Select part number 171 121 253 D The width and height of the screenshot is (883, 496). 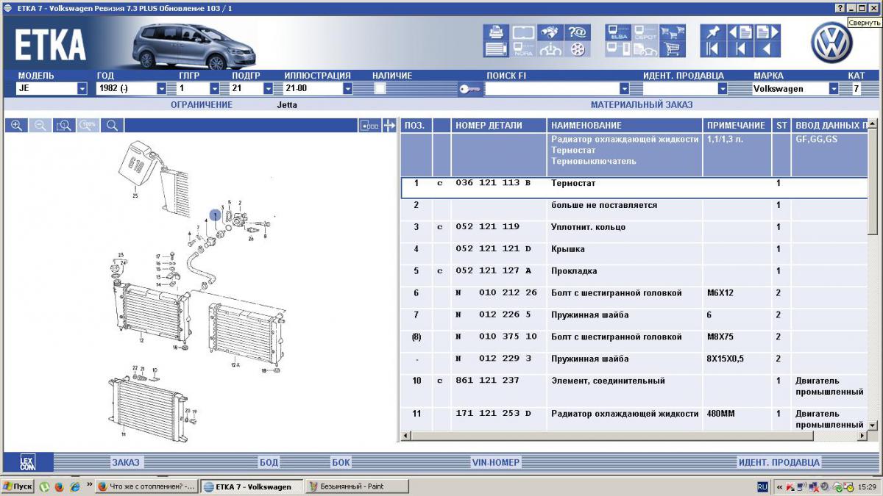coord(493,414)
